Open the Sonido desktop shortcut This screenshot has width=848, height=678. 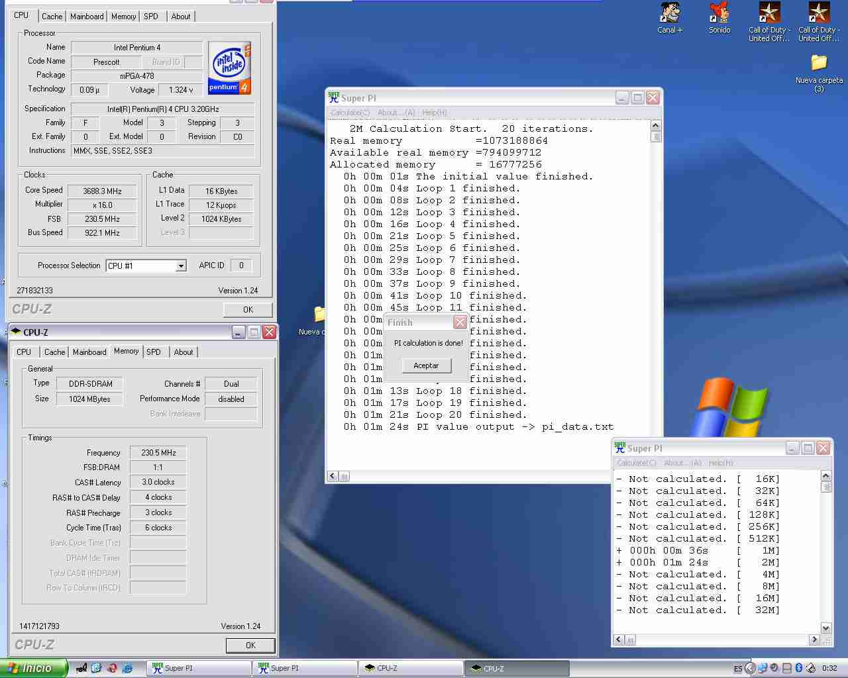[719, 13]
